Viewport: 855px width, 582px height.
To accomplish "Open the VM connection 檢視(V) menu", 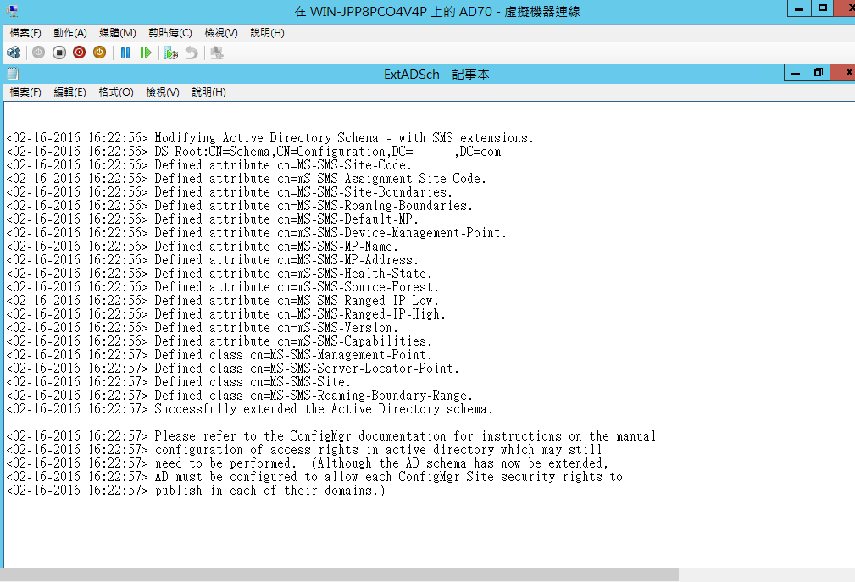I will pos(221,33).
